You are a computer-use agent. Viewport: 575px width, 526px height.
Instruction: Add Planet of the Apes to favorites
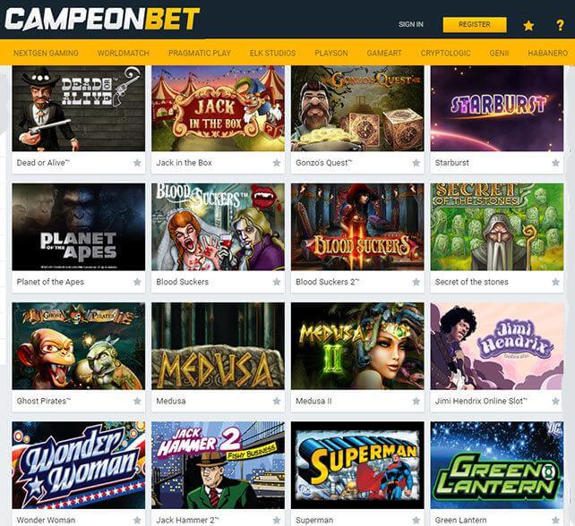[137, 282]
